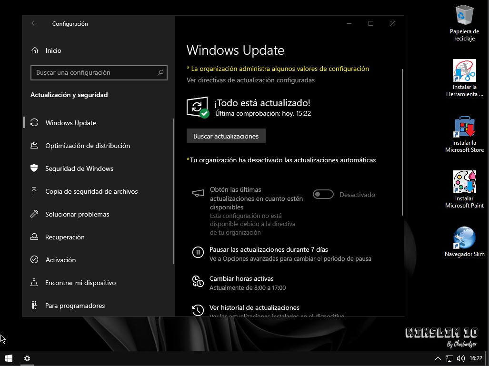Screen dimensions: 489x366
Task: Click the Buscar actualizaciones button
Action: (226, 136)
